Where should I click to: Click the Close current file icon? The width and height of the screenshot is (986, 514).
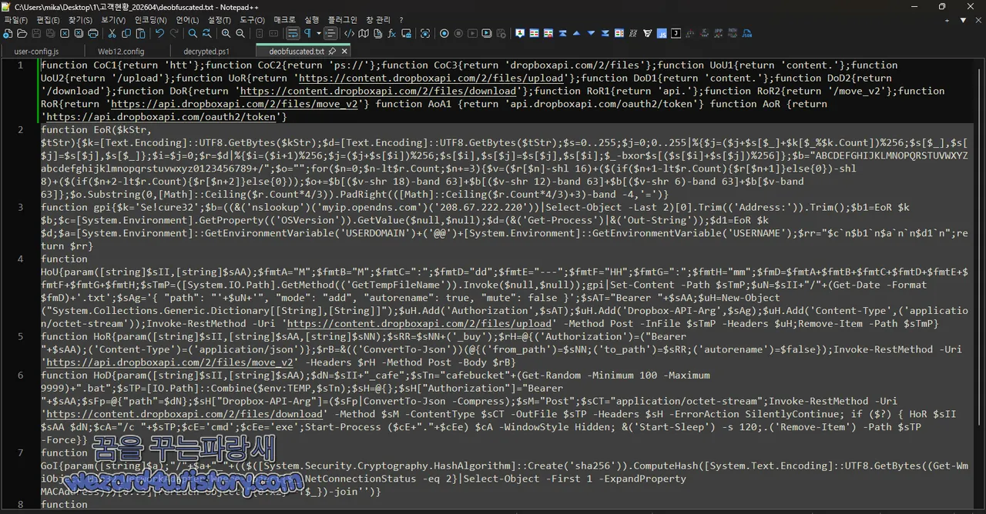65,34
